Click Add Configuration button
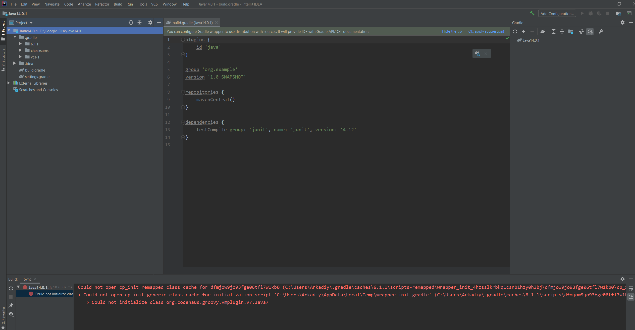The width and height of the screenshot is (635, 330). coord(557,14)
